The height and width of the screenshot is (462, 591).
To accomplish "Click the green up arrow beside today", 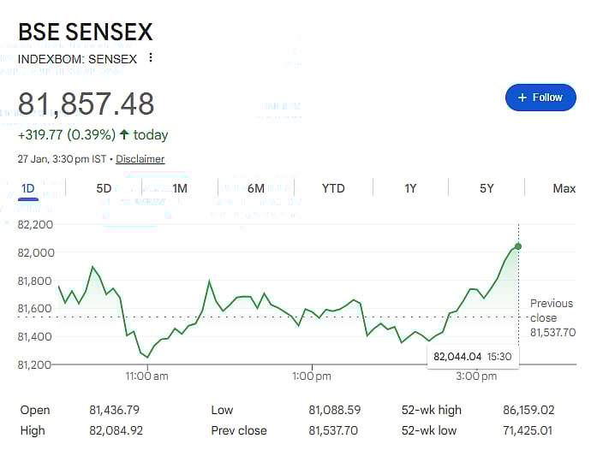I will 124,134.
